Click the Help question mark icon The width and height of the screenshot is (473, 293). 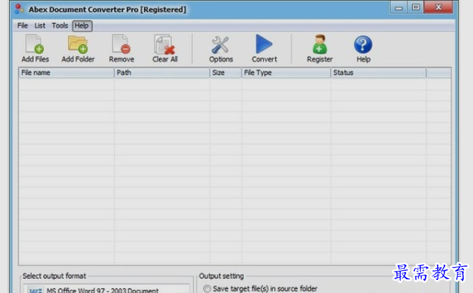click(x=363, y=45)
